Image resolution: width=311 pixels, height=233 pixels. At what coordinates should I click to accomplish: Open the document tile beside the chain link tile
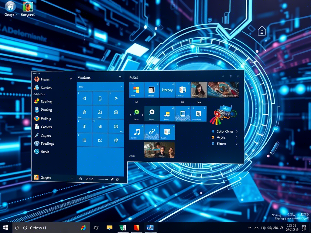(167, 132)
